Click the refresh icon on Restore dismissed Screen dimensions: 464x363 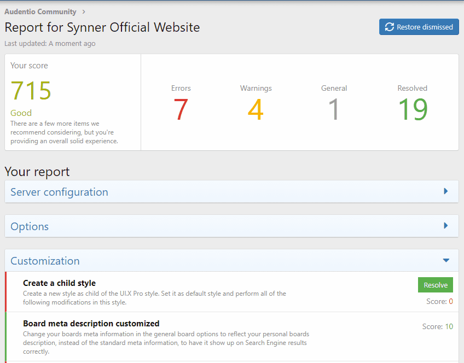tap(389, 27)
